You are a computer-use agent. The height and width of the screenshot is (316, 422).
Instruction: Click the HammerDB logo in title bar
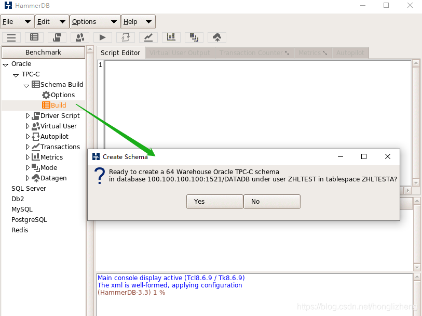pyautogui.click(x=8, y=5)
